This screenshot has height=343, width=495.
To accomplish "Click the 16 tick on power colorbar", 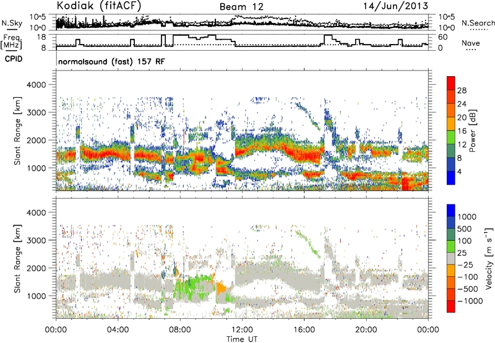I will [x=462, y=131].
